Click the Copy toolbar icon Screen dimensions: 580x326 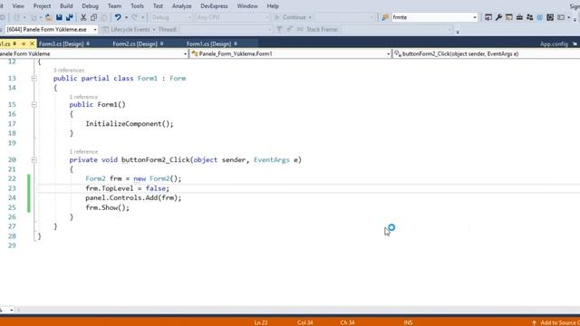tap(93, 17)
